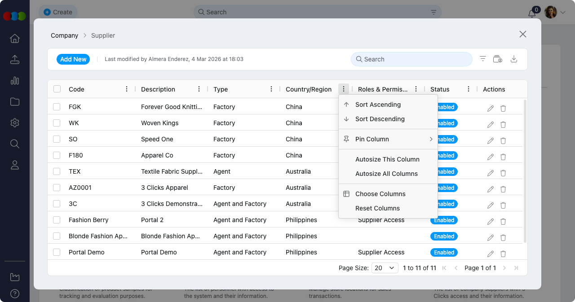Click the edit pencil for Portal Demo row

click(491, 254)
